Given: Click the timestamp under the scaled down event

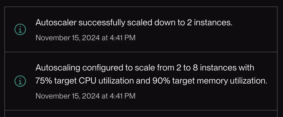Looking at the screenshot, I should [85, 38].
